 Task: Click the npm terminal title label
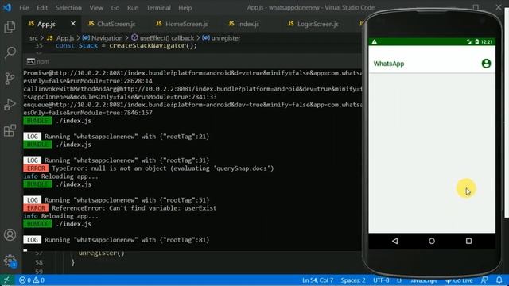point(42,61)
